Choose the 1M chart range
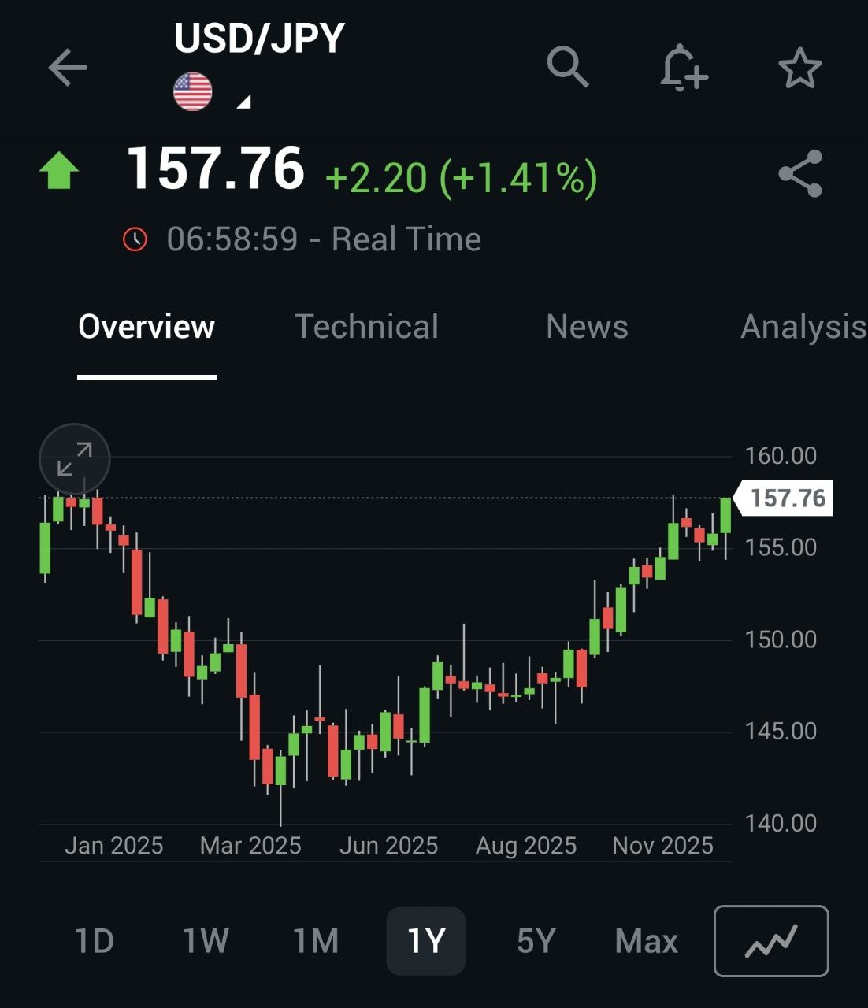868x1008 pixels. [x=316, y=941]
